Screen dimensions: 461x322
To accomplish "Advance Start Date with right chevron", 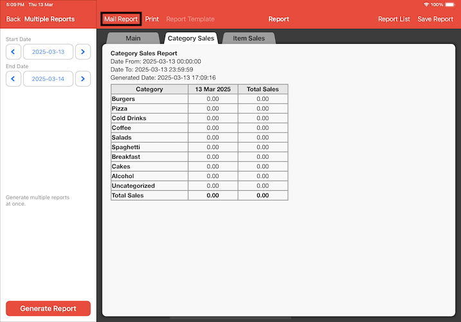I will point(83,51).
